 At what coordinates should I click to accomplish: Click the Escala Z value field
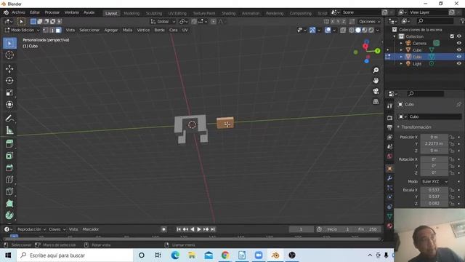(x=434, y=204)
